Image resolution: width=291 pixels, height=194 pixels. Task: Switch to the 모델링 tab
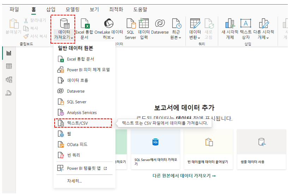pos(72,9)
